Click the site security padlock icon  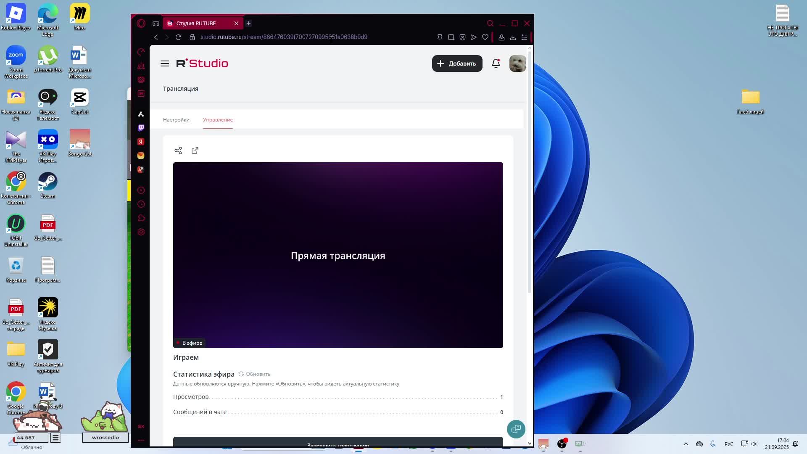192,37
